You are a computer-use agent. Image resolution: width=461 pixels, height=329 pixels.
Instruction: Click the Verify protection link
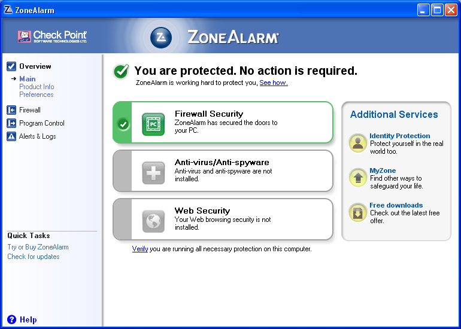[x=140, y=249]
